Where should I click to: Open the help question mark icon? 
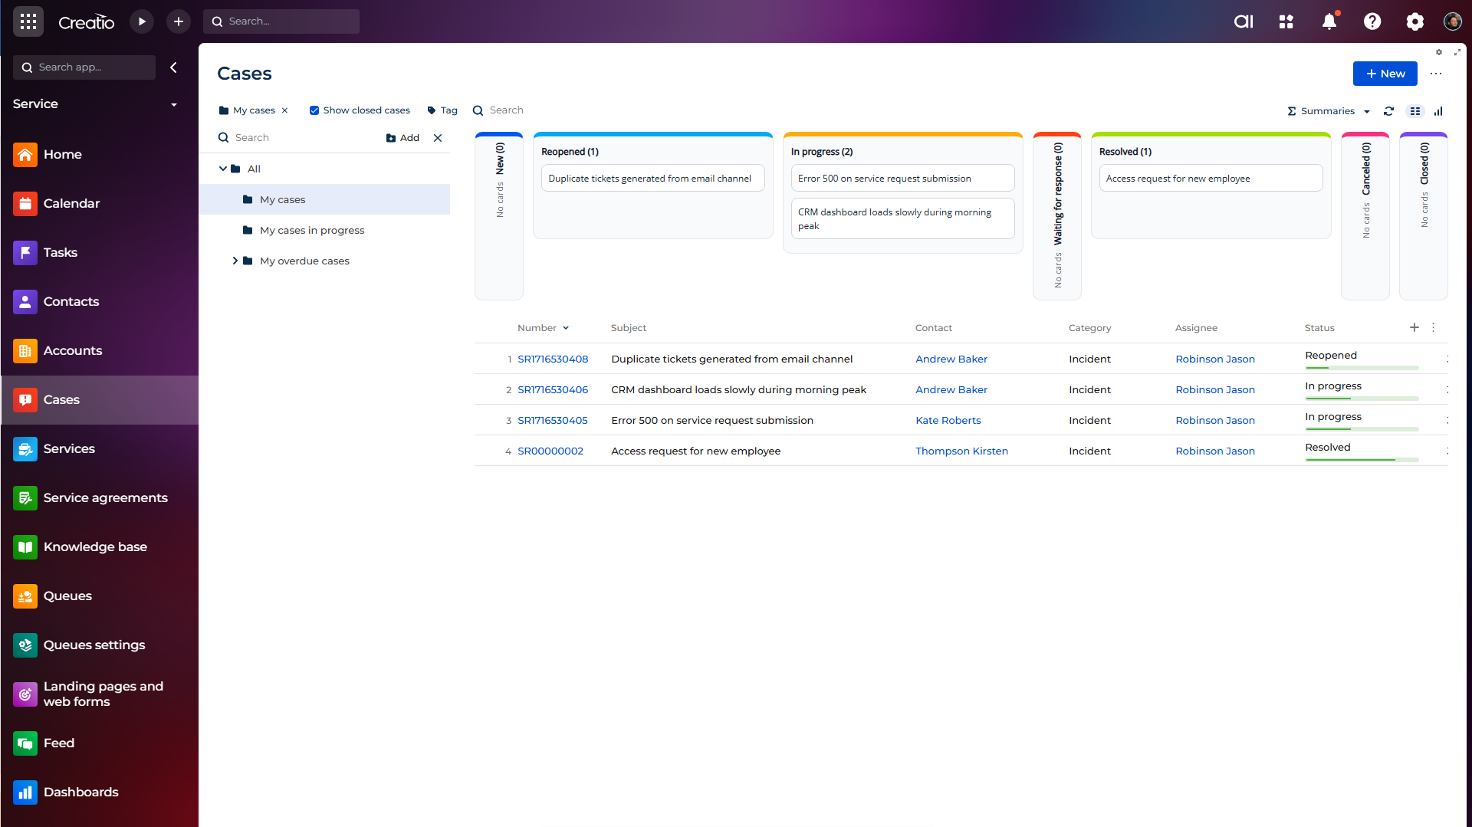1372,21
